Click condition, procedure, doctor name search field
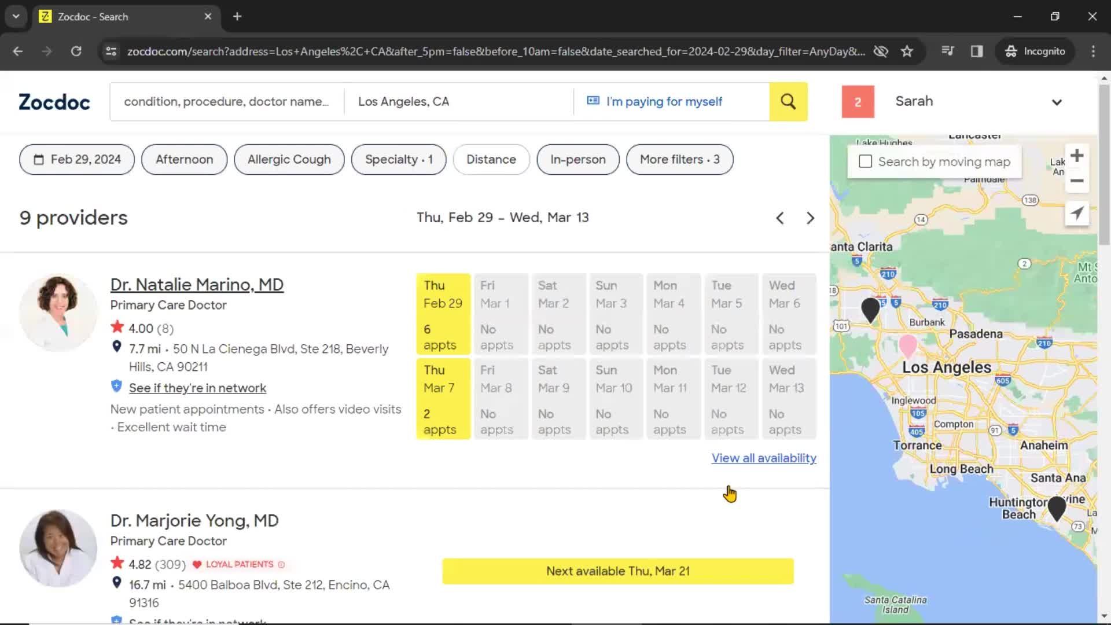This screenshot has width=1111, height=625. click(x=227, y=102)
